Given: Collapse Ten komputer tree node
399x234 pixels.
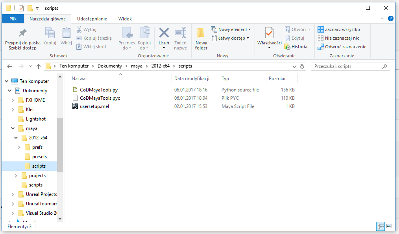Looking at the screenshot, I should pyautogui.click(x=7, y=81).
